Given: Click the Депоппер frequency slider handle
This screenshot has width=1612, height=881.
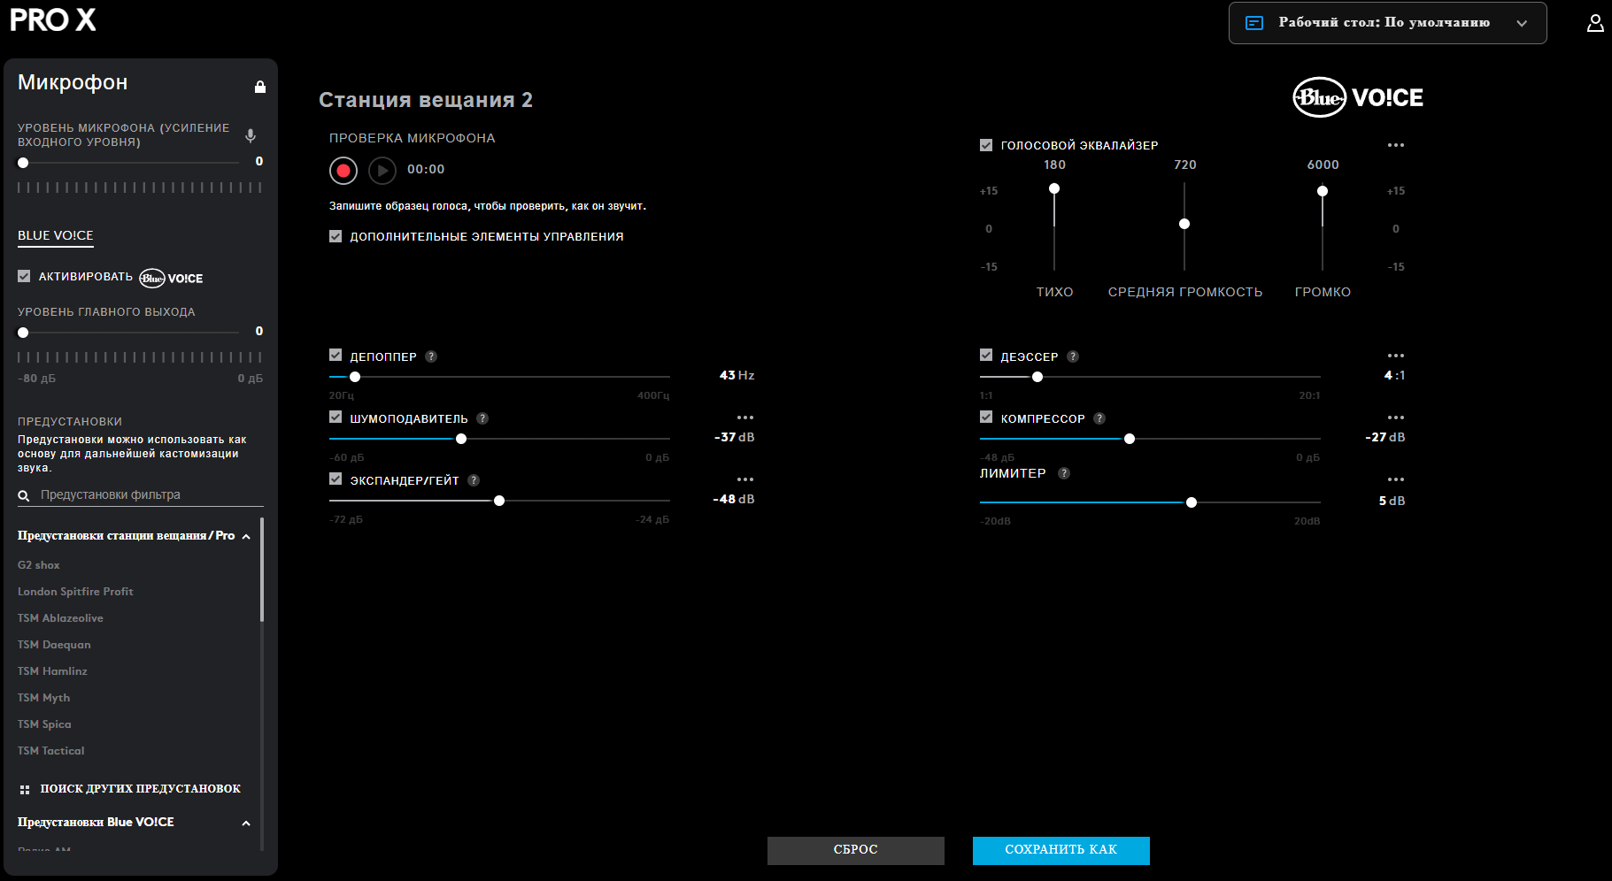Looking at the screenshot, I should click(x=355, y=377).
